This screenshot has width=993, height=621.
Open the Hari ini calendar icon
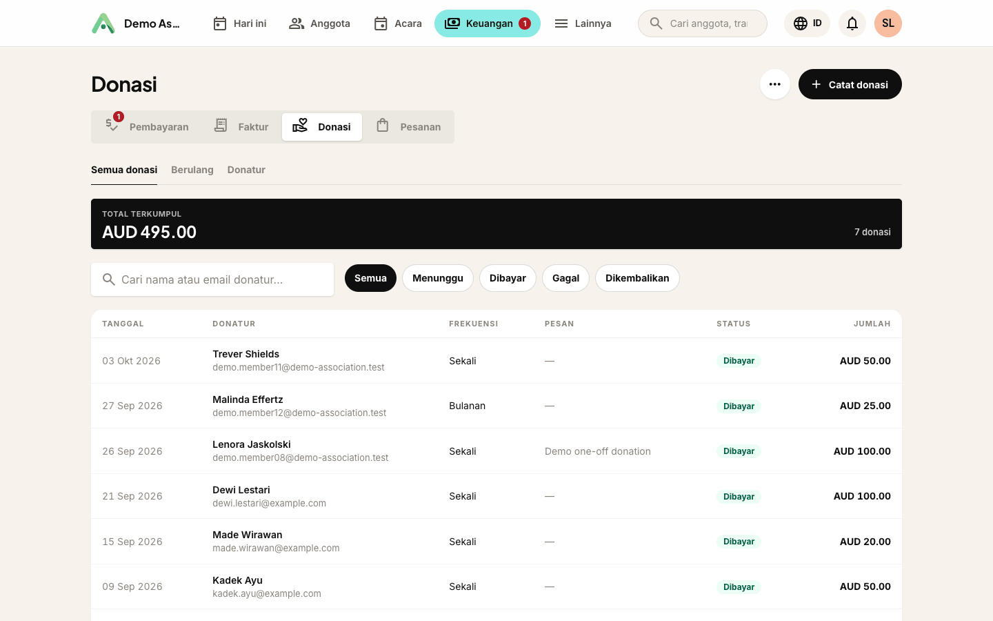click(x=220, y=23)
